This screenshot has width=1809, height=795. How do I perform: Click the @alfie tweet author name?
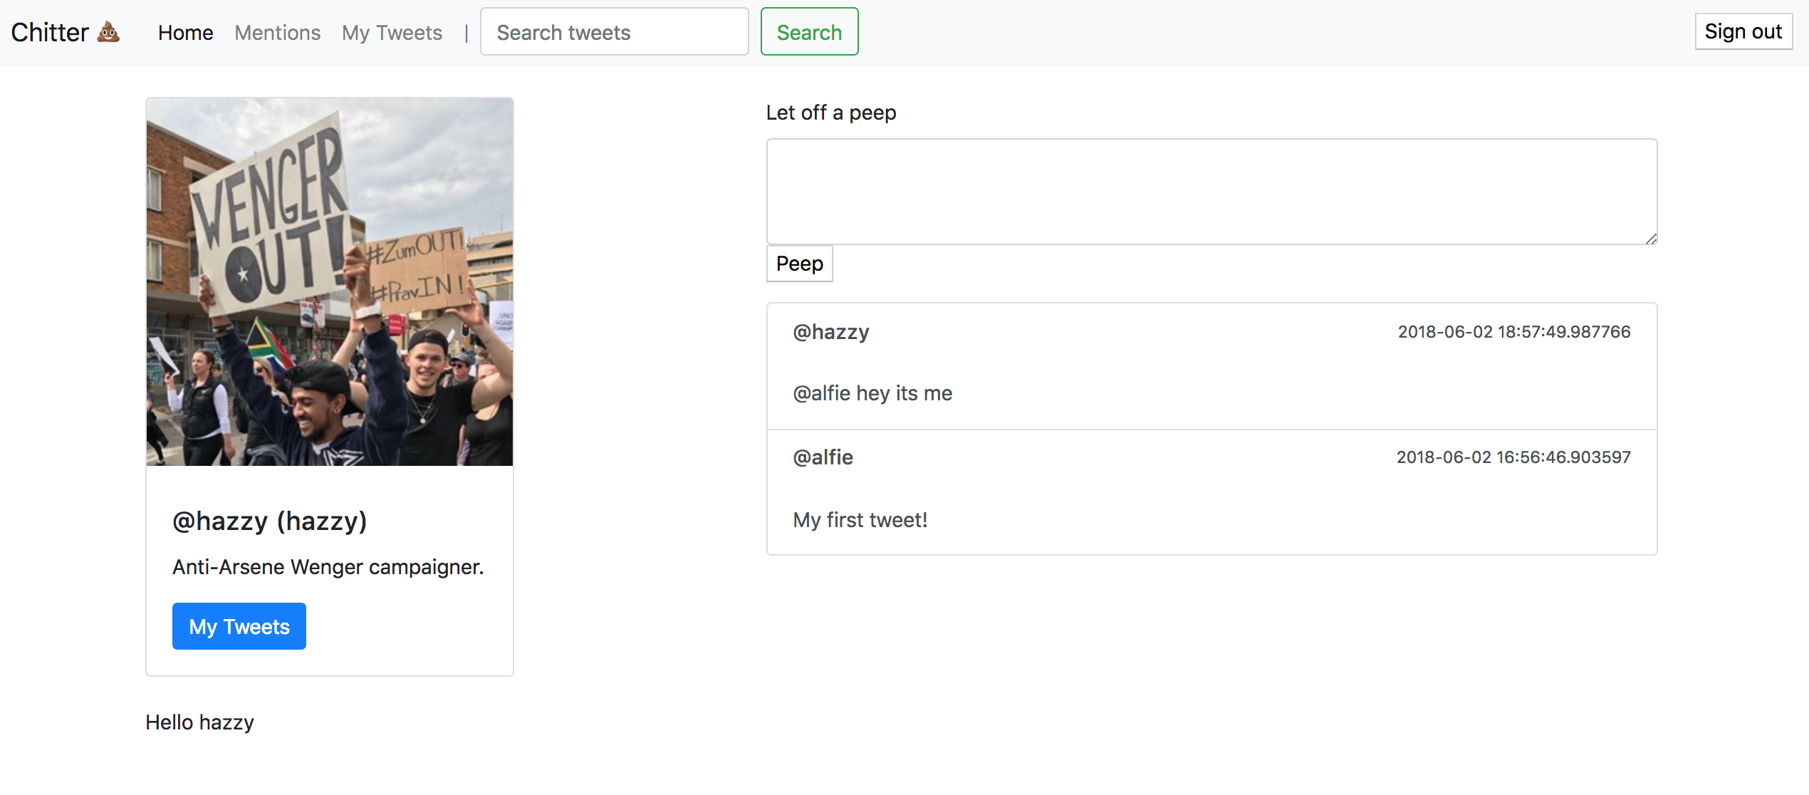tap(823, 457)
